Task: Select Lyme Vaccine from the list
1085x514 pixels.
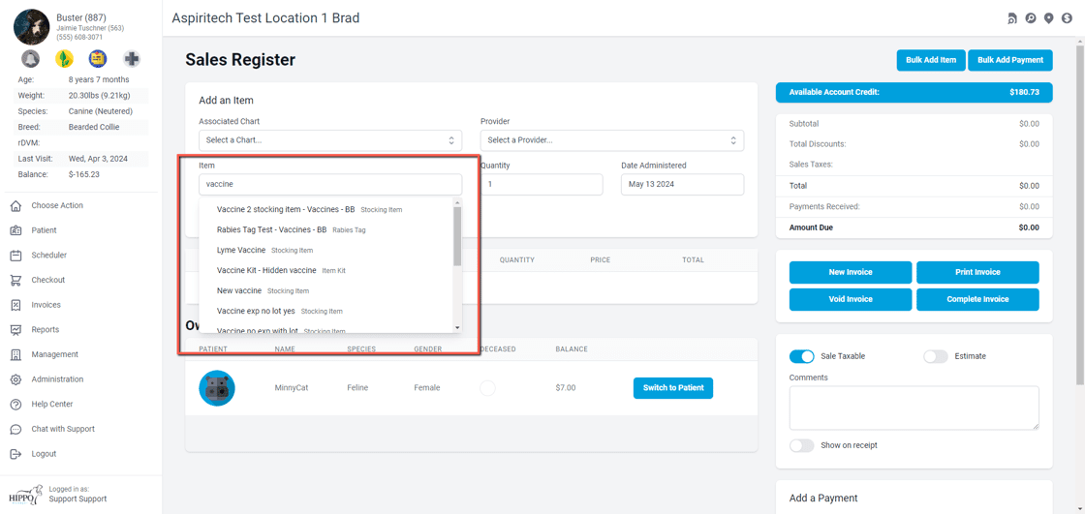Action: tap(325, 250)
